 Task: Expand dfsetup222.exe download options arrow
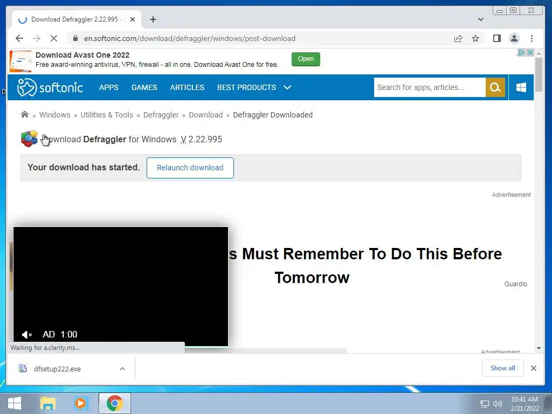click(122, 369)
